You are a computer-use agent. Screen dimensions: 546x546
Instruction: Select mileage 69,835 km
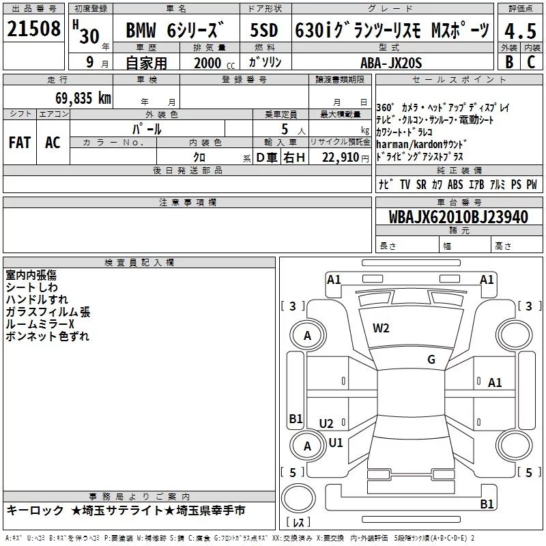click(x=83, y=98)
